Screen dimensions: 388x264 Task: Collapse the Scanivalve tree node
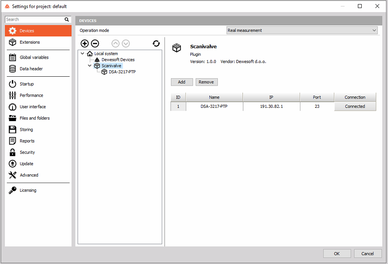pos(90,65)
